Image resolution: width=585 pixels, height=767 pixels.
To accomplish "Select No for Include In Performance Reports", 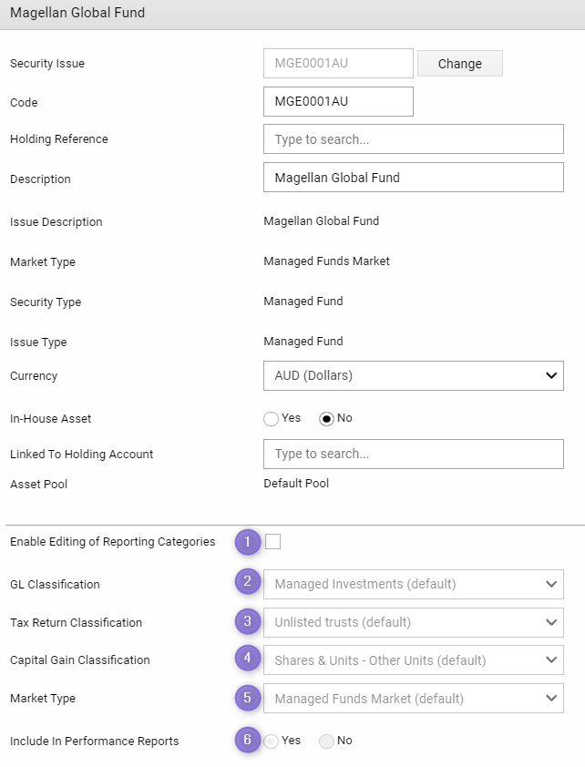I will tap(327, 741).
